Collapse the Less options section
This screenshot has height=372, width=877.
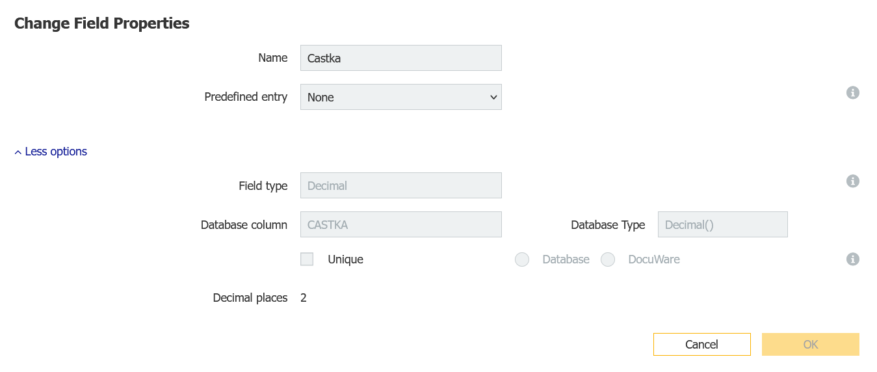[x=51, y=152]
